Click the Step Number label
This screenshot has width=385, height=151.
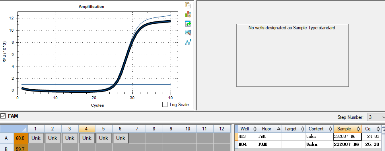350,117
